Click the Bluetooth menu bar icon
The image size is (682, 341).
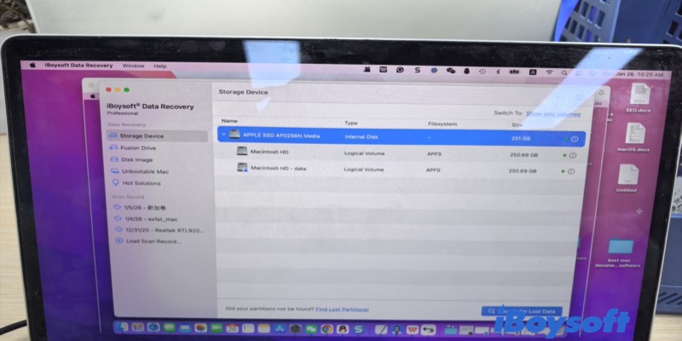(x=499, y=72)
